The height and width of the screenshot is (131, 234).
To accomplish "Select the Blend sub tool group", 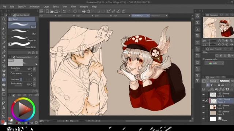I will (22, 19).
